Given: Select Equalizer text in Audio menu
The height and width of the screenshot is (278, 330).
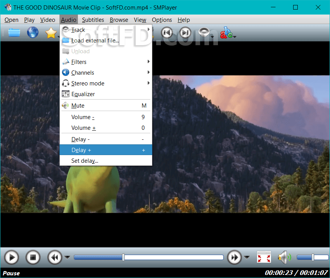Looking at the screenshot, I should click(83, 94).
